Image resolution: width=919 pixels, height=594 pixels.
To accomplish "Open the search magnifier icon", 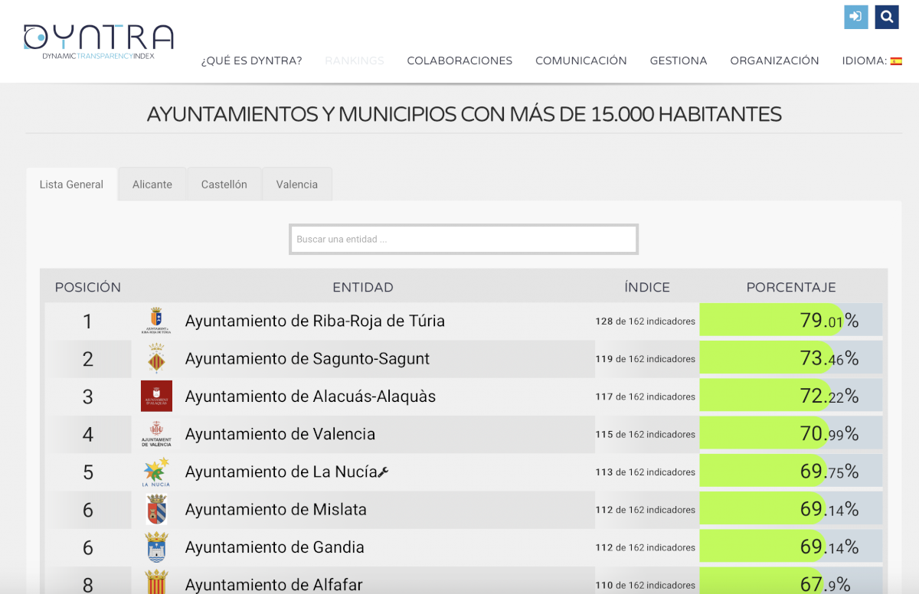I will (887, 17).
